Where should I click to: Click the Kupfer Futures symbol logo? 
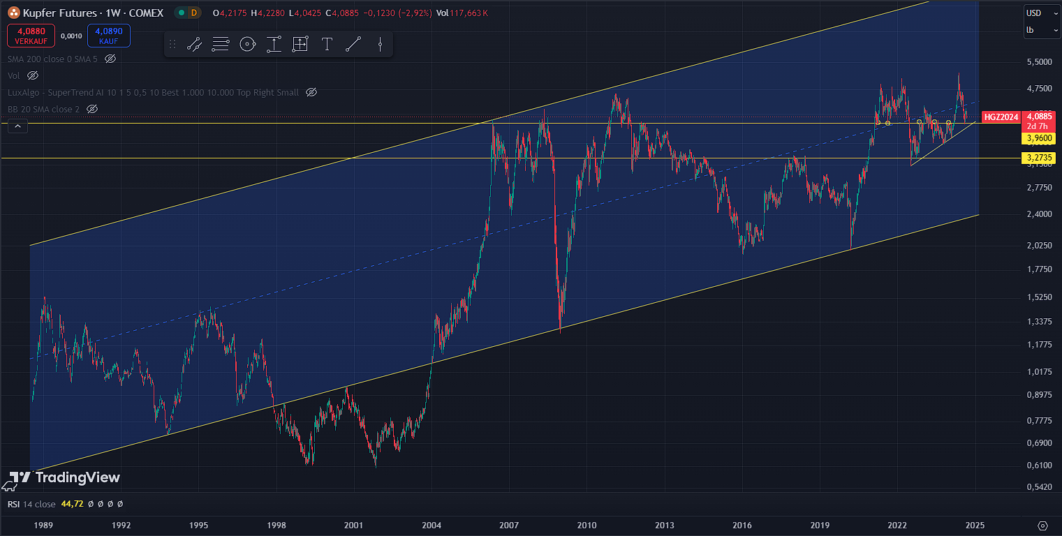[13, 13]
